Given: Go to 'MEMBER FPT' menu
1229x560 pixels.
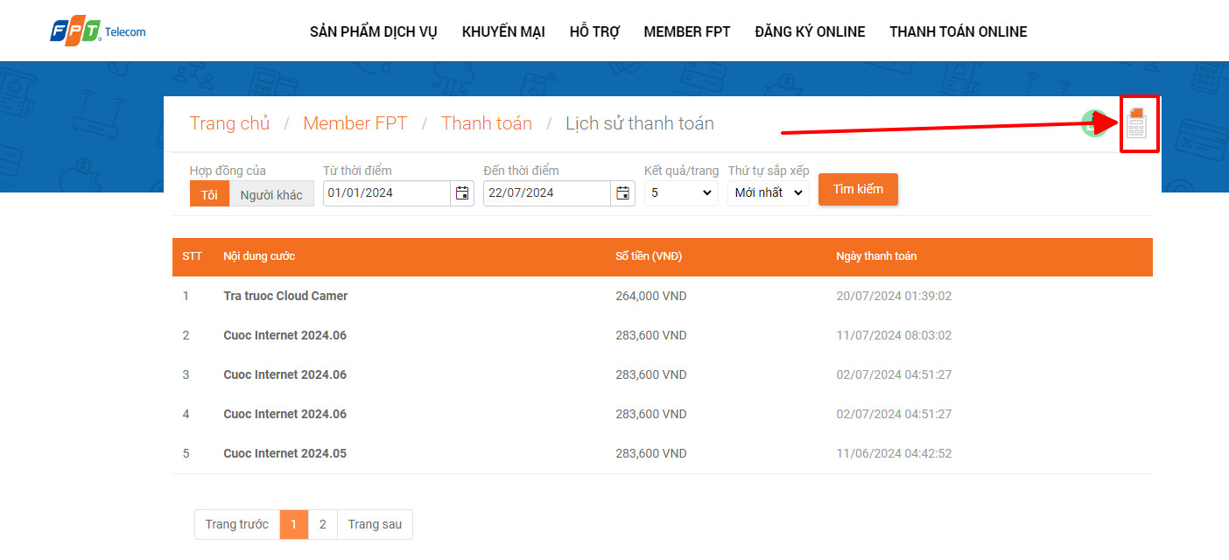Looking at the screenshot, I should pyautogui.click(x=687, y=31).
